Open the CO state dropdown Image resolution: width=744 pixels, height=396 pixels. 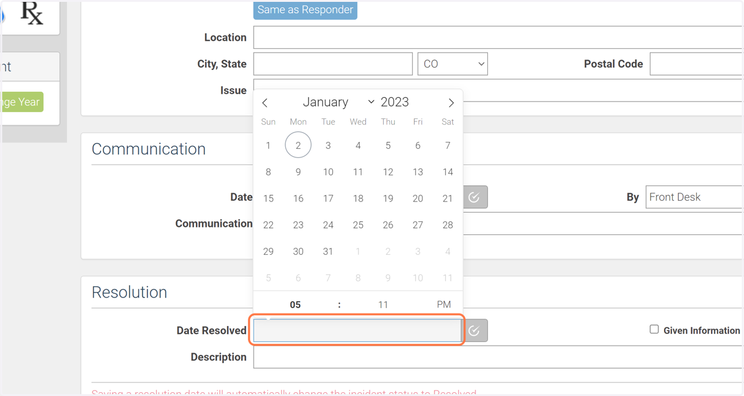click(x=453, y=64)
